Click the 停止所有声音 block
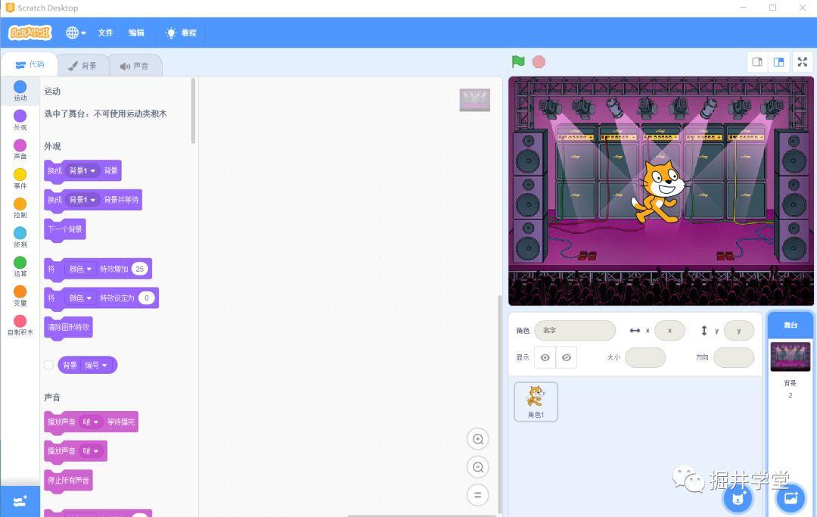Image resolution: width=817 pixels, height=517 pixels. 68,480
